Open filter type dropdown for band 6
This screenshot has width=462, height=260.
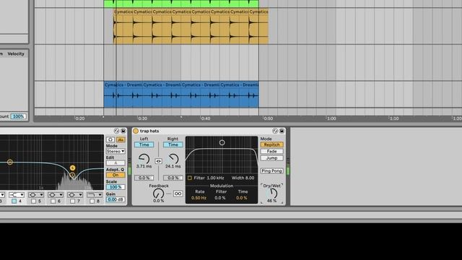(56, 195)
